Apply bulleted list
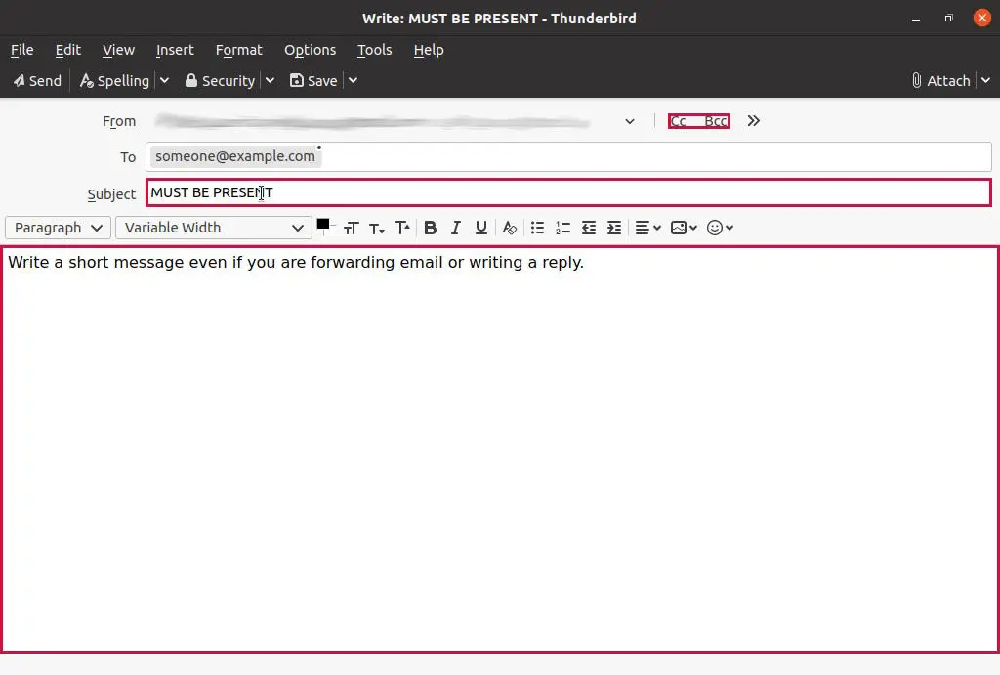The image size is (1000, 675). [538, 228]
